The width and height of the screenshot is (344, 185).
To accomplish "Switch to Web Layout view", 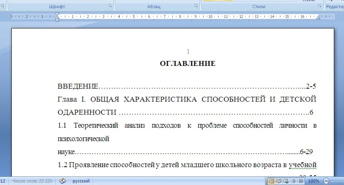I will click(x=286, y=181).
